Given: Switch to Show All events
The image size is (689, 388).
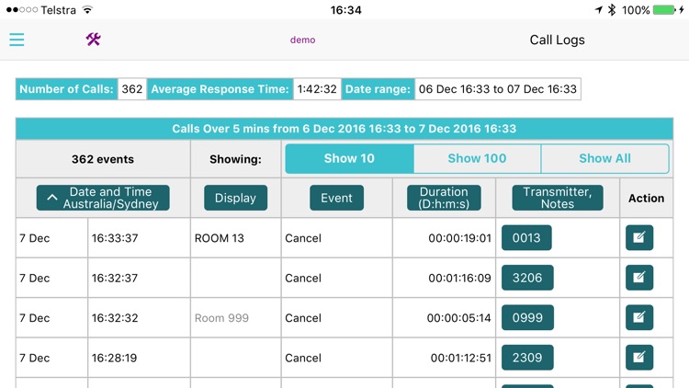Looking at the screenshot, I should tap(604, 158).
